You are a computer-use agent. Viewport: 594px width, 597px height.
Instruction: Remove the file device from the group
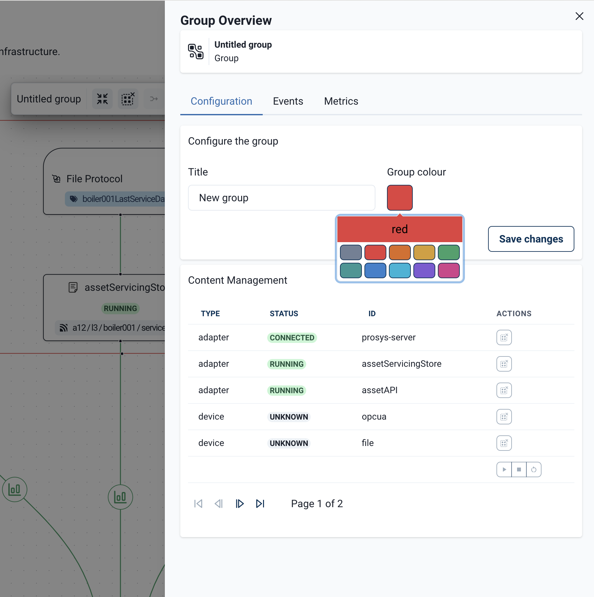coord(504,443)
